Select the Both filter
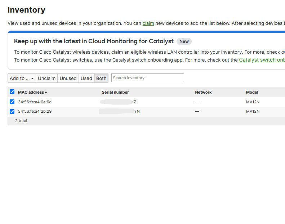285x224 pixels. click(x=101, y=78)
